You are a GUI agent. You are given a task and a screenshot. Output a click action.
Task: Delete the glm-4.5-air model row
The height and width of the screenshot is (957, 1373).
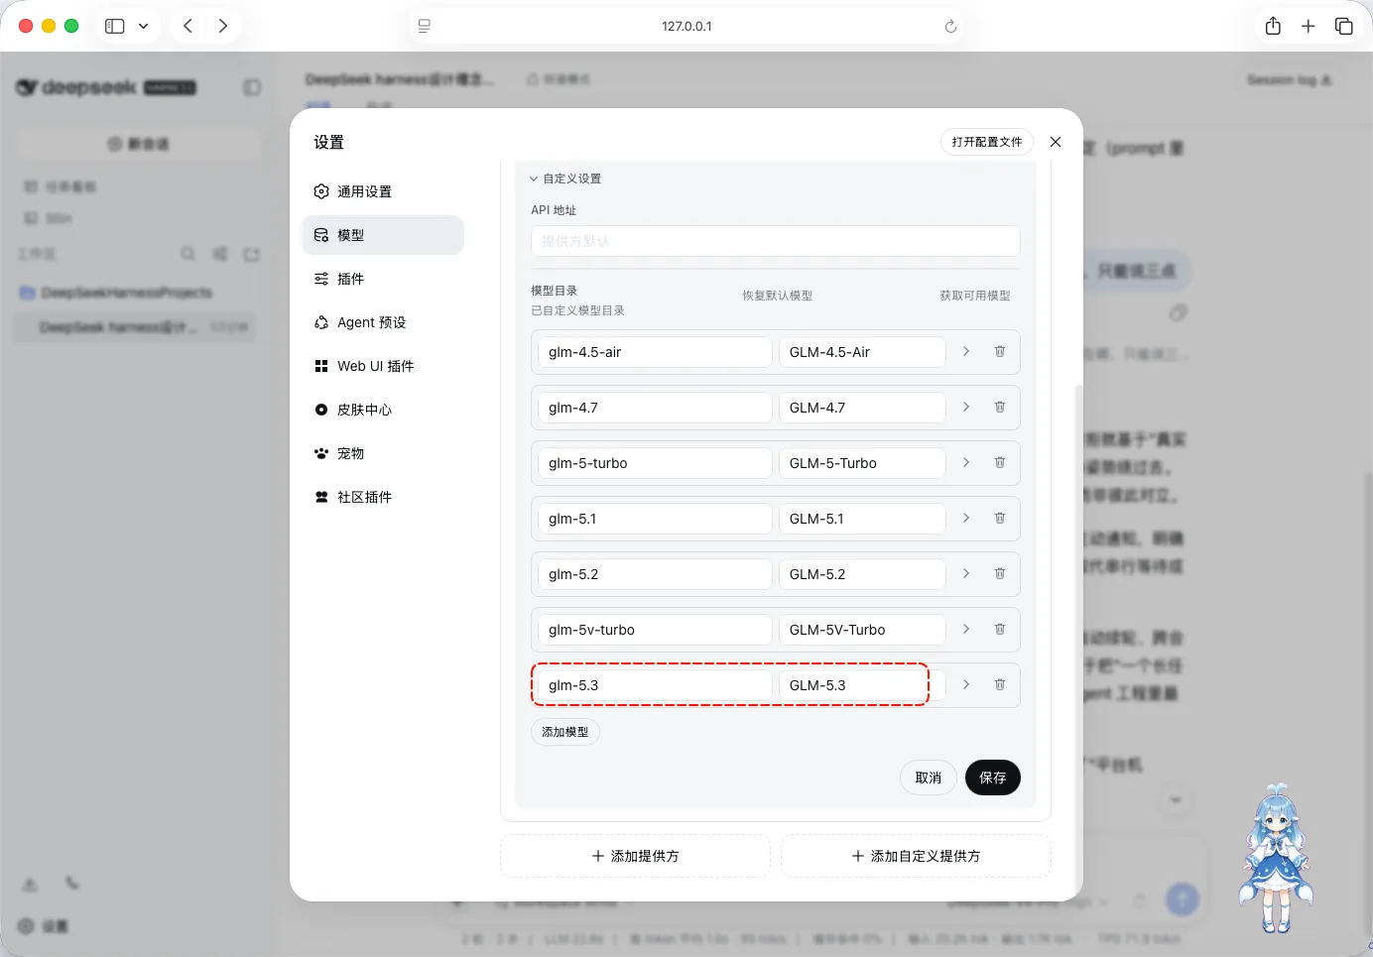pyautogui.click(x=1000, y=352)
